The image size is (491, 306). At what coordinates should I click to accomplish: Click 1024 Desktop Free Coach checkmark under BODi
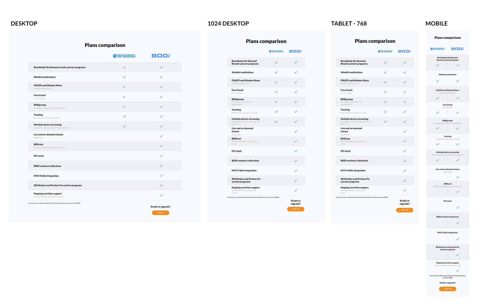coord(296,92)
